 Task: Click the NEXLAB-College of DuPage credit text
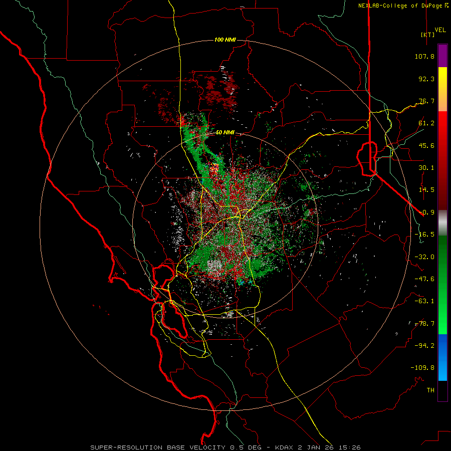click(403, 6)
